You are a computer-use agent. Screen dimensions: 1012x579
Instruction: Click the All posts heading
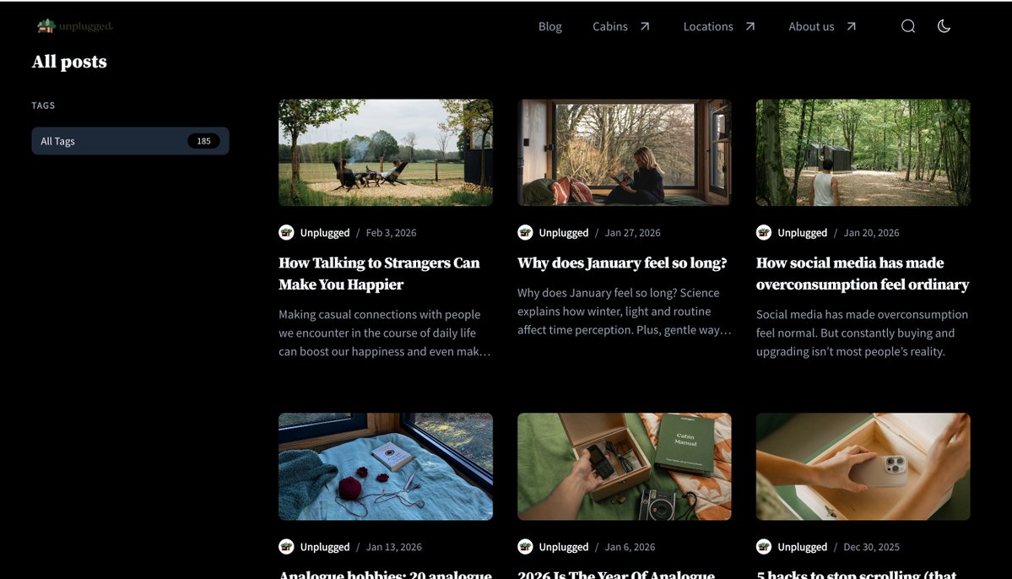pyautogui.click(x=69, y=62)
